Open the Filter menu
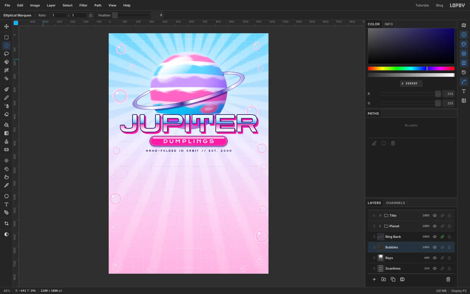470x294 pixels. 83,5
